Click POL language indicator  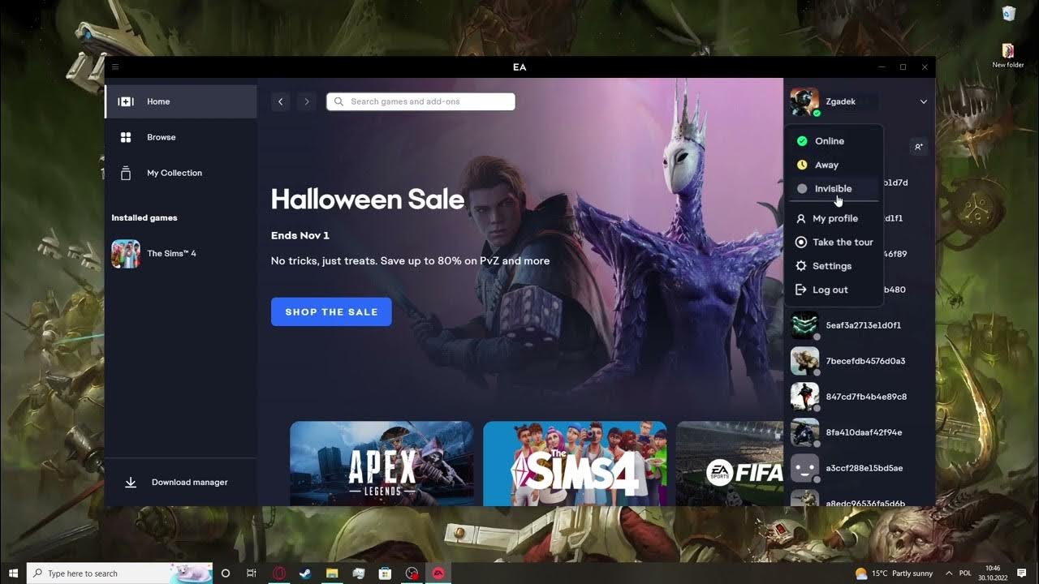[x=966, y=573]
